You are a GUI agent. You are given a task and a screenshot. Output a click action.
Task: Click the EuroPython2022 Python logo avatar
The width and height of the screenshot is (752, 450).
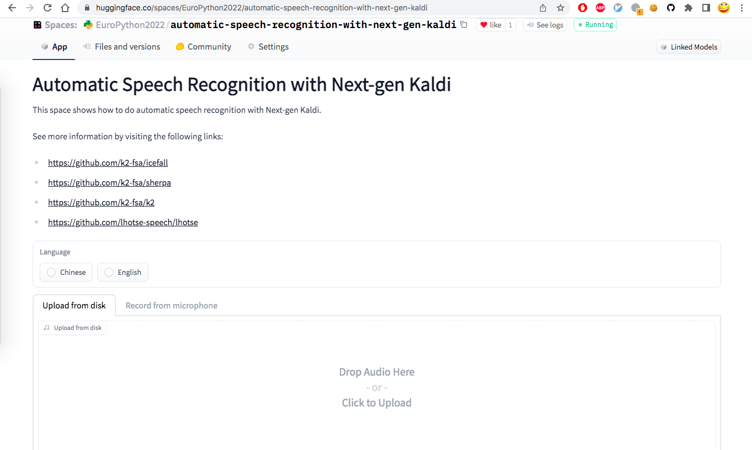point(87,25)
